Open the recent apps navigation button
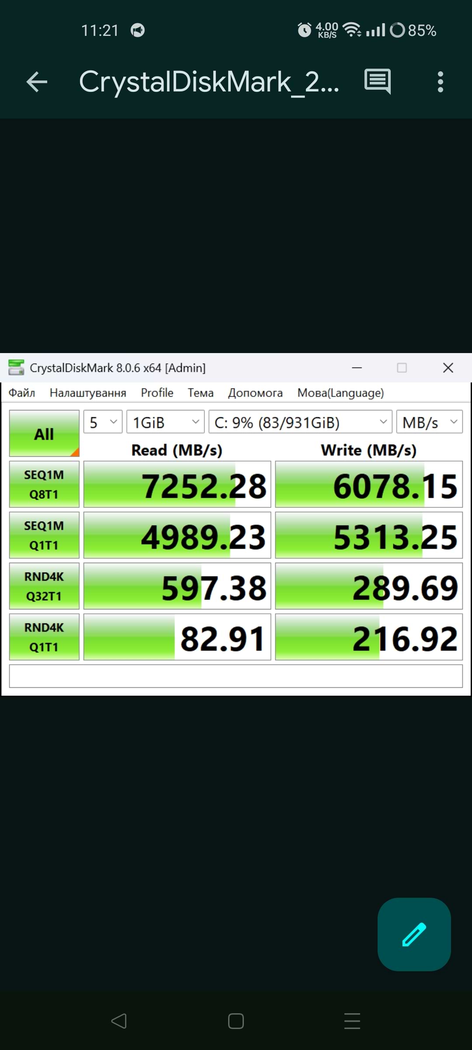This screenshot has height=1050, width=472. tap(352, 1021)
